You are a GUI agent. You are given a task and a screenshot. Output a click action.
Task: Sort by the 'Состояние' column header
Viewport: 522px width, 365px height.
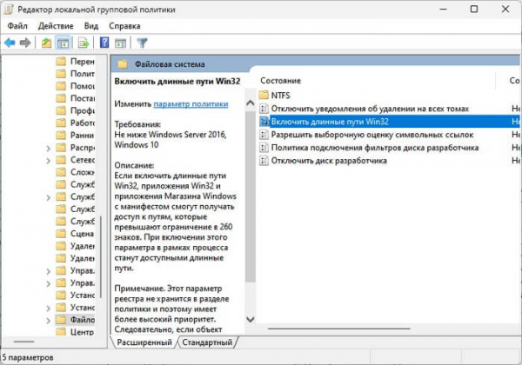pyautogui.click(x=281, y=81)
